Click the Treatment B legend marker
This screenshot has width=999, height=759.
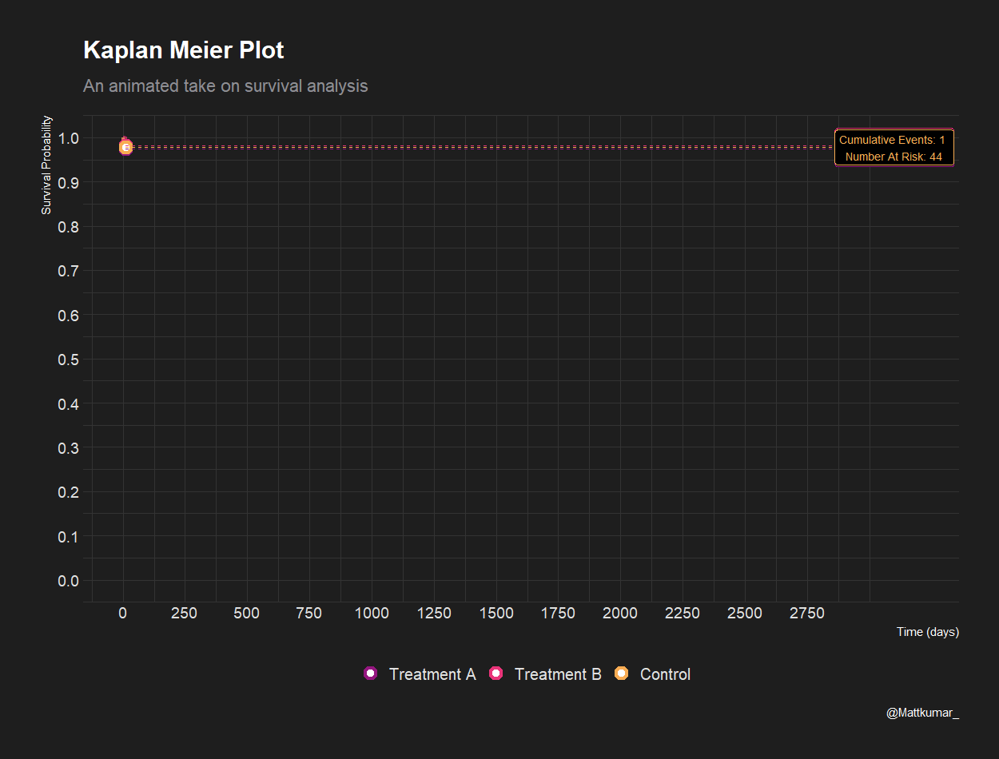pyautogui.click(x=496, y=674)
